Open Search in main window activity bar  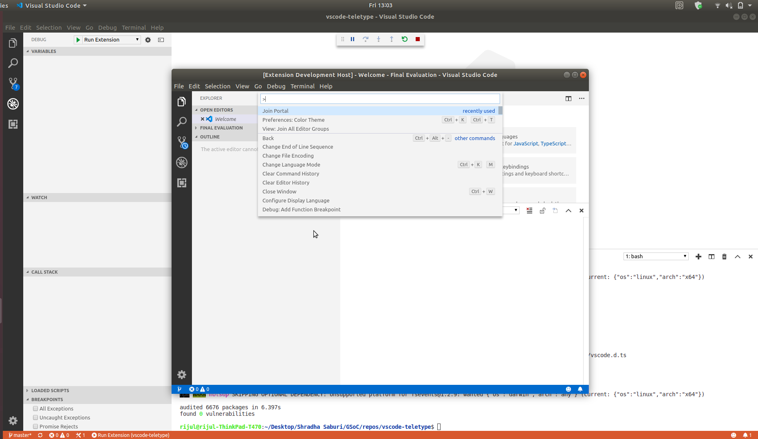(13, 63)
